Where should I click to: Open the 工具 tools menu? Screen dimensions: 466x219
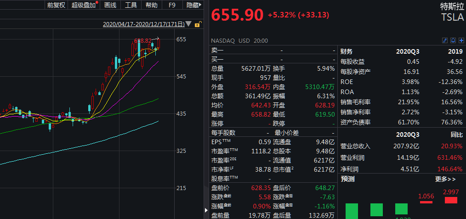point(131,6)
